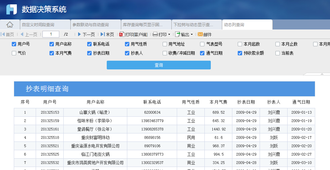Click the 通气日期 value 2009-03-10
This screenshot has width=330, height=170.
click(301, 163)
